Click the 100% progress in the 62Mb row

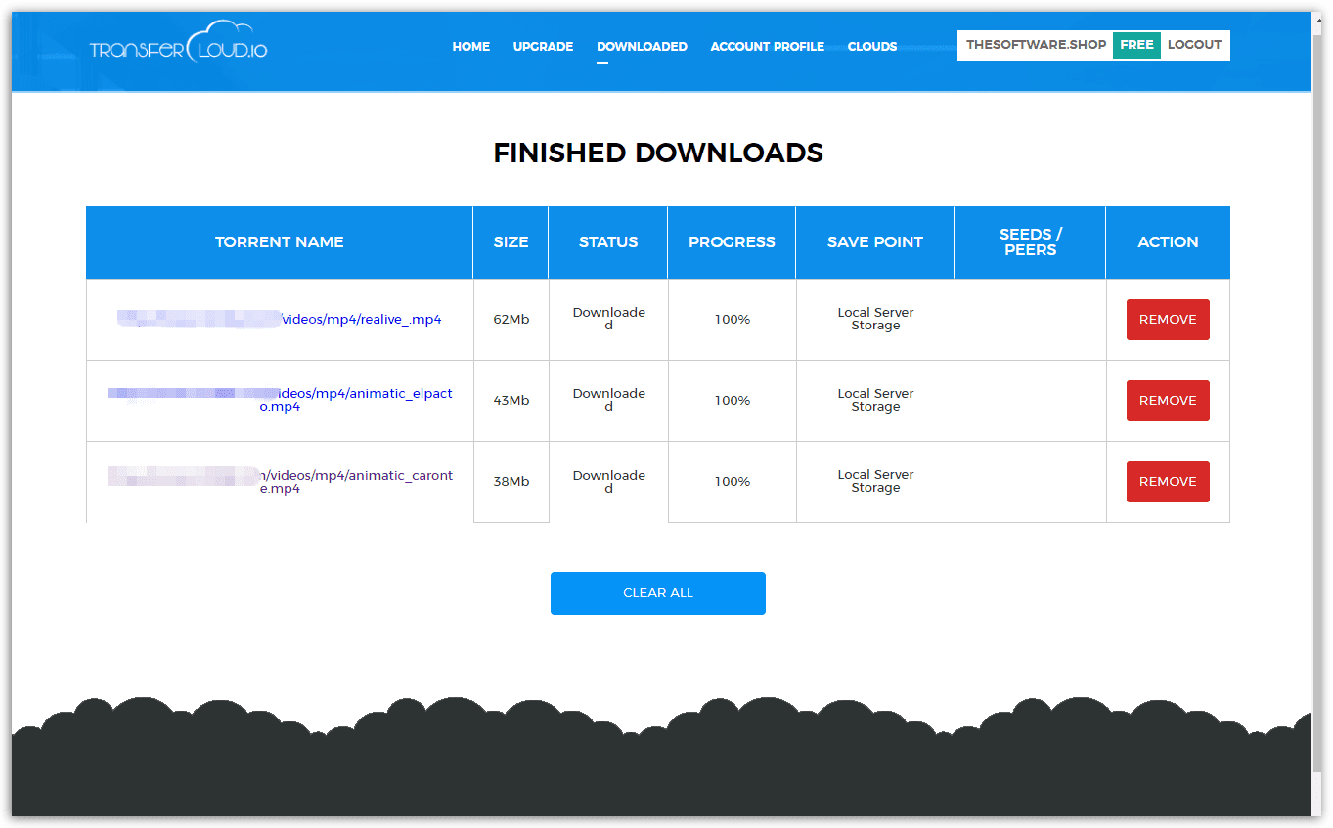pos(732,320)
